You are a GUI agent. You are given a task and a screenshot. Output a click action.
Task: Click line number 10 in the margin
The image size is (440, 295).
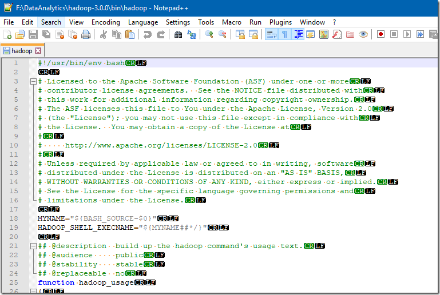[14, 145]
